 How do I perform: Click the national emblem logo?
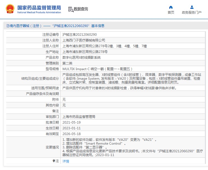[10, 9]
